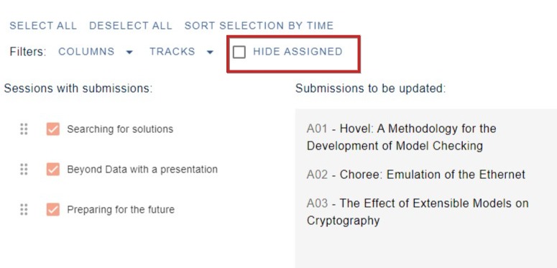Click the HIDE ASSIGNED label text
The width and height of the screenshot is (557, 268).
click(298, 52)
